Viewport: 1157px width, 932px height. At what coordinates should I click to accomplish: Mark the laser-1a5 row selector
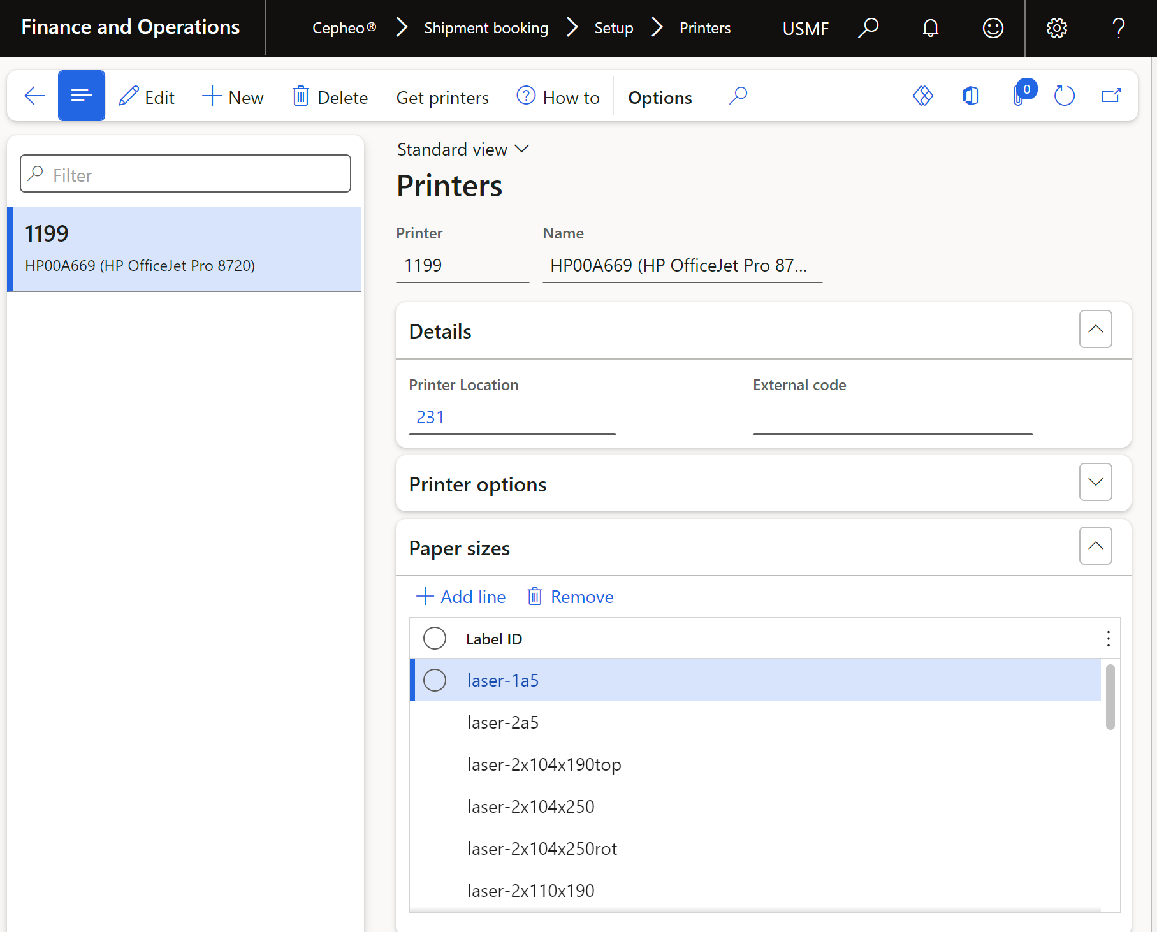point(435,680)
